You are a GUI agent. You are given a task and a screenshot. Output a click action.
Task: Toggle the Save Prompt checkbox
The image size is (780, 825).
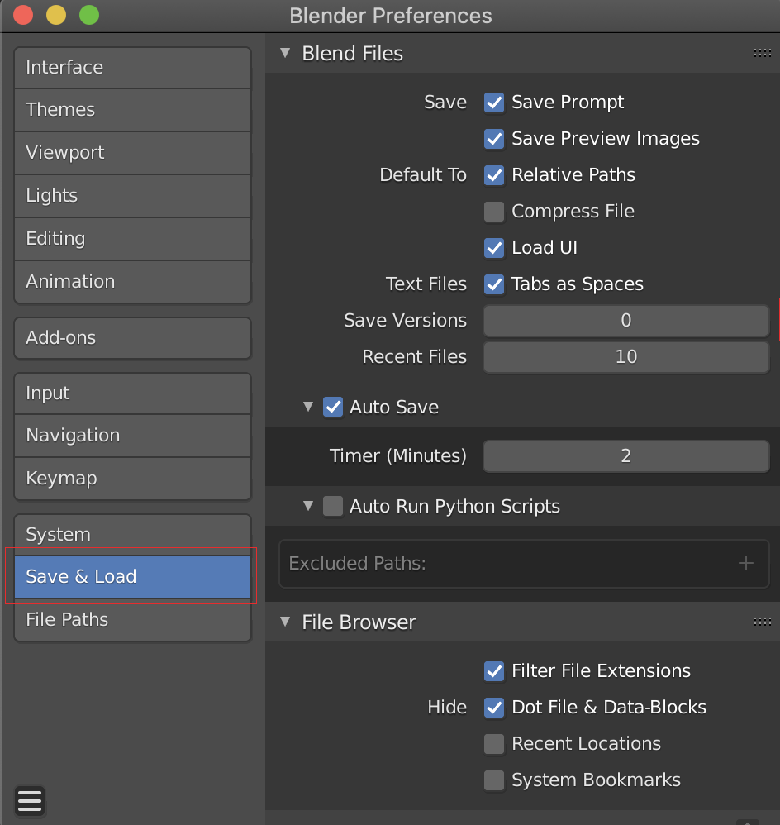(494, 102)
